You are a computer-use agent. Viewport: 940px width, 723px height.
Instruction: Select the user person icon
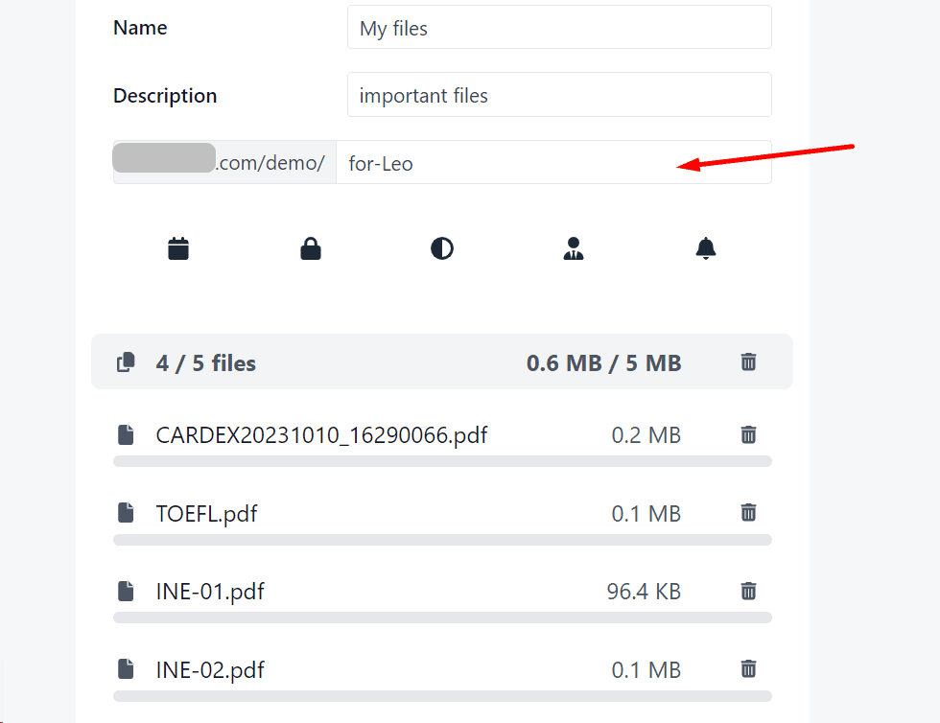574,249
